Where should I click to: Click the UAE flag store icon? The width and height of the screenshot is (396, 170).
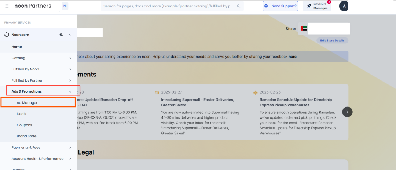click(x=304, y=29)
